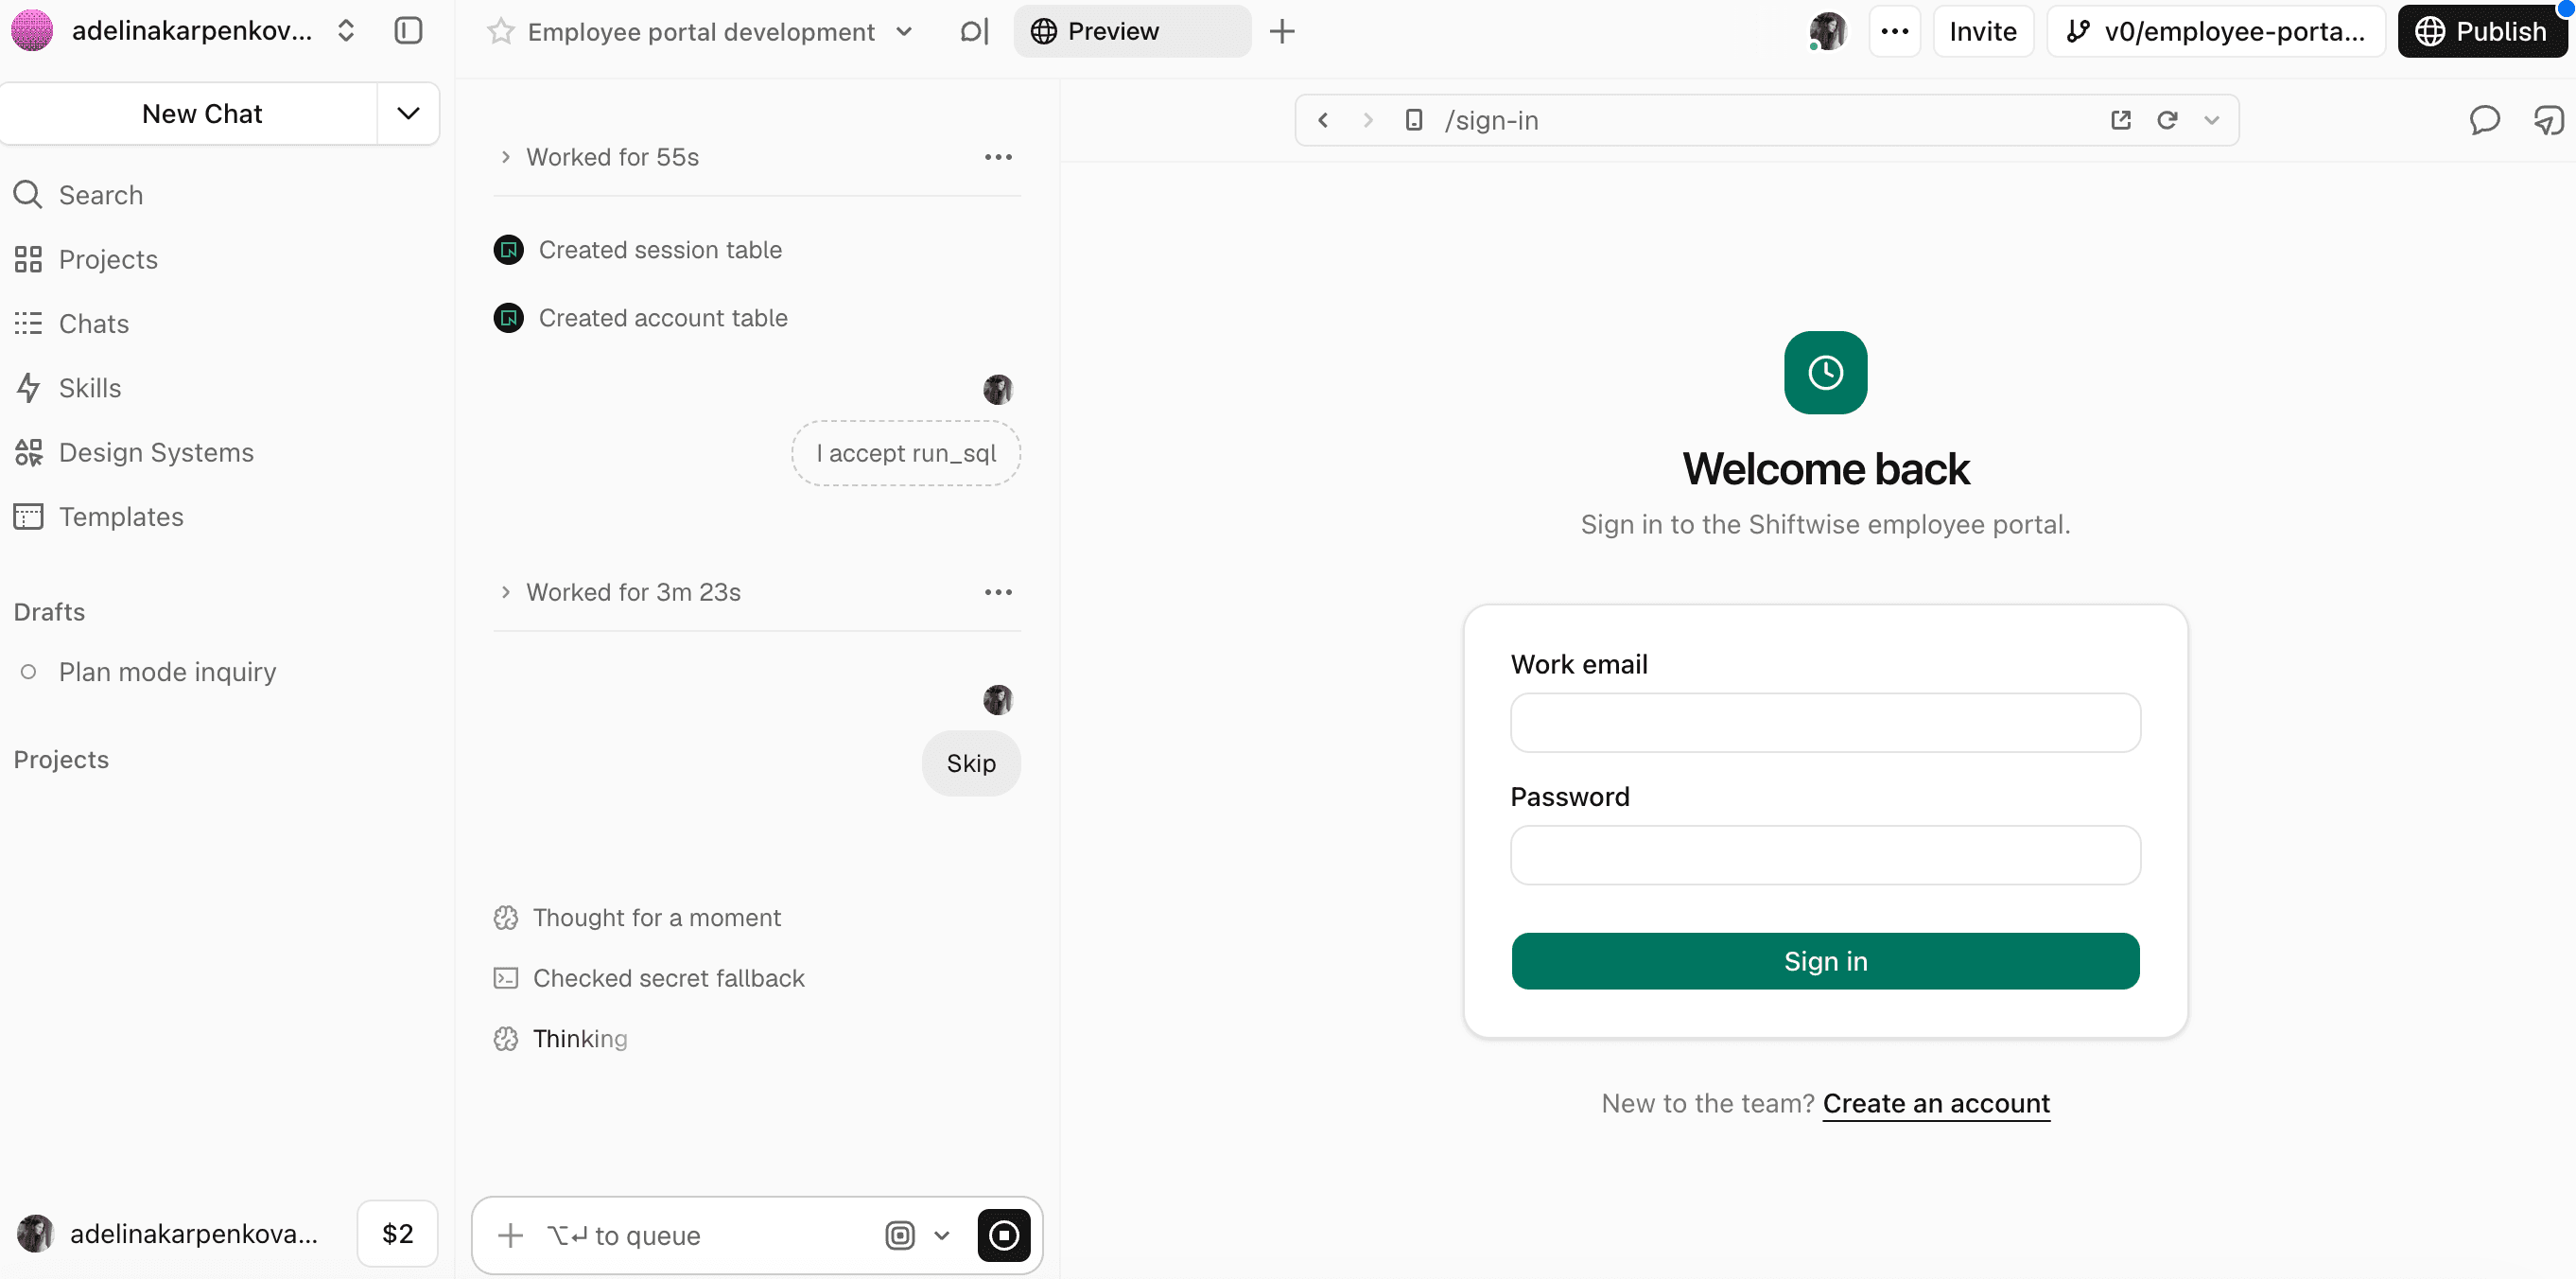The width and height of the screenshot is (2576, 1279).
Task: Open Skills in the sidebar
Action: 68,388
